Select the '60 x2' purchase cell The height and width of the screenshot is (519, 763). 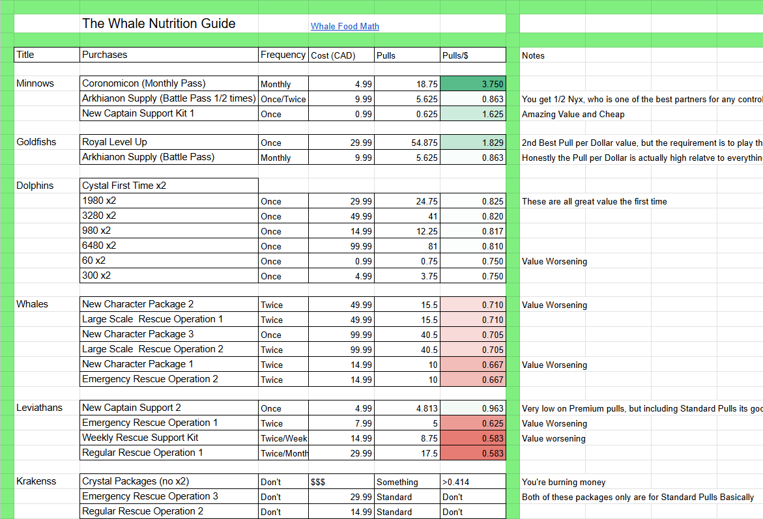[169, 260]
